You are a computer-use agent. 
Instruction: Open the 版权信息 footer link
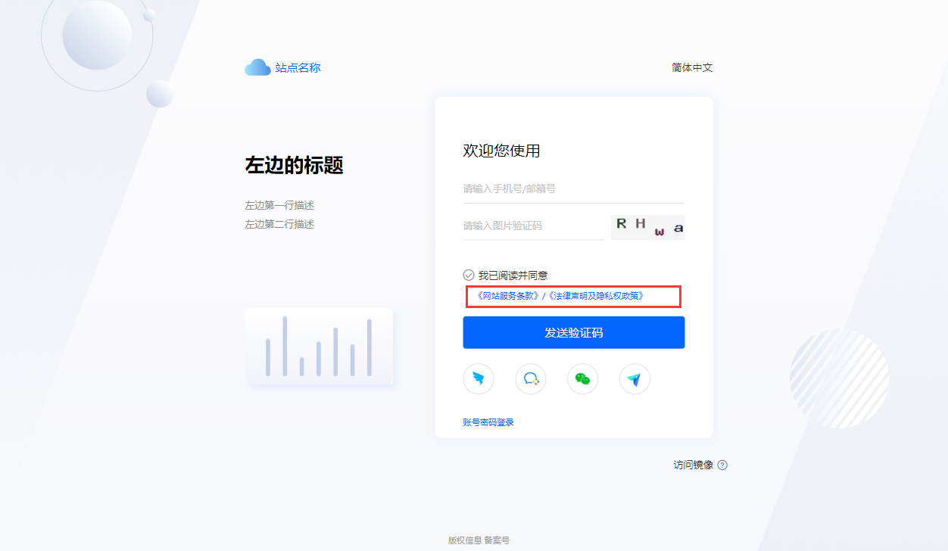click(465, 540)
